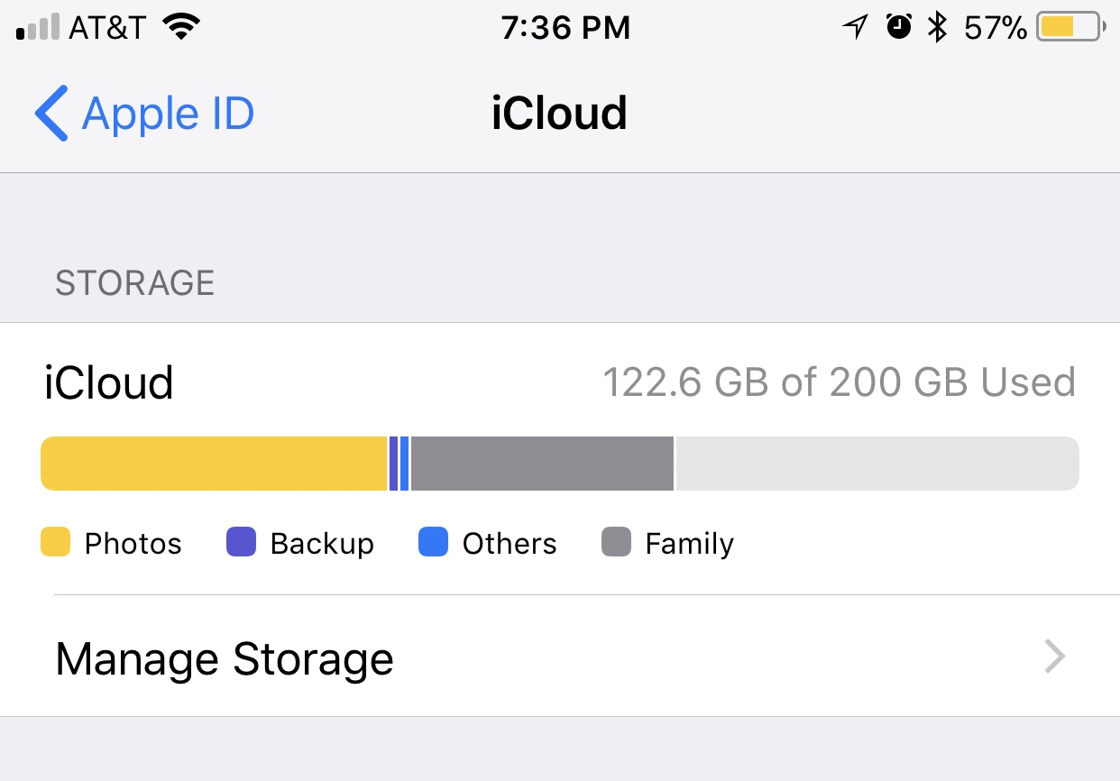Viewport: 1120px width, 781px height.
Task: Open Manage Storage using its chevron
Action: tap(1055, 657)
